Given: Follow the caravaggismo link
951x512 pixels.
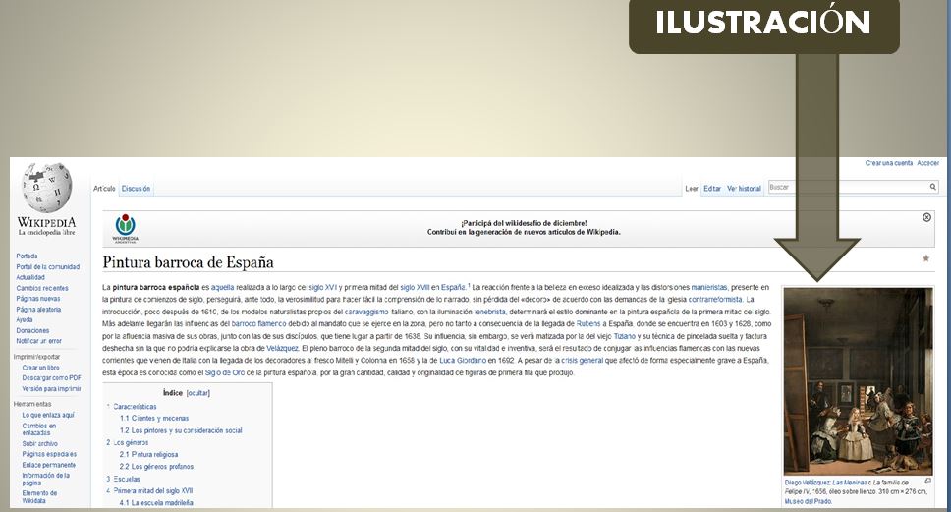Looking at the screenshot, I should pyautogui.click(x=366, y=312).
